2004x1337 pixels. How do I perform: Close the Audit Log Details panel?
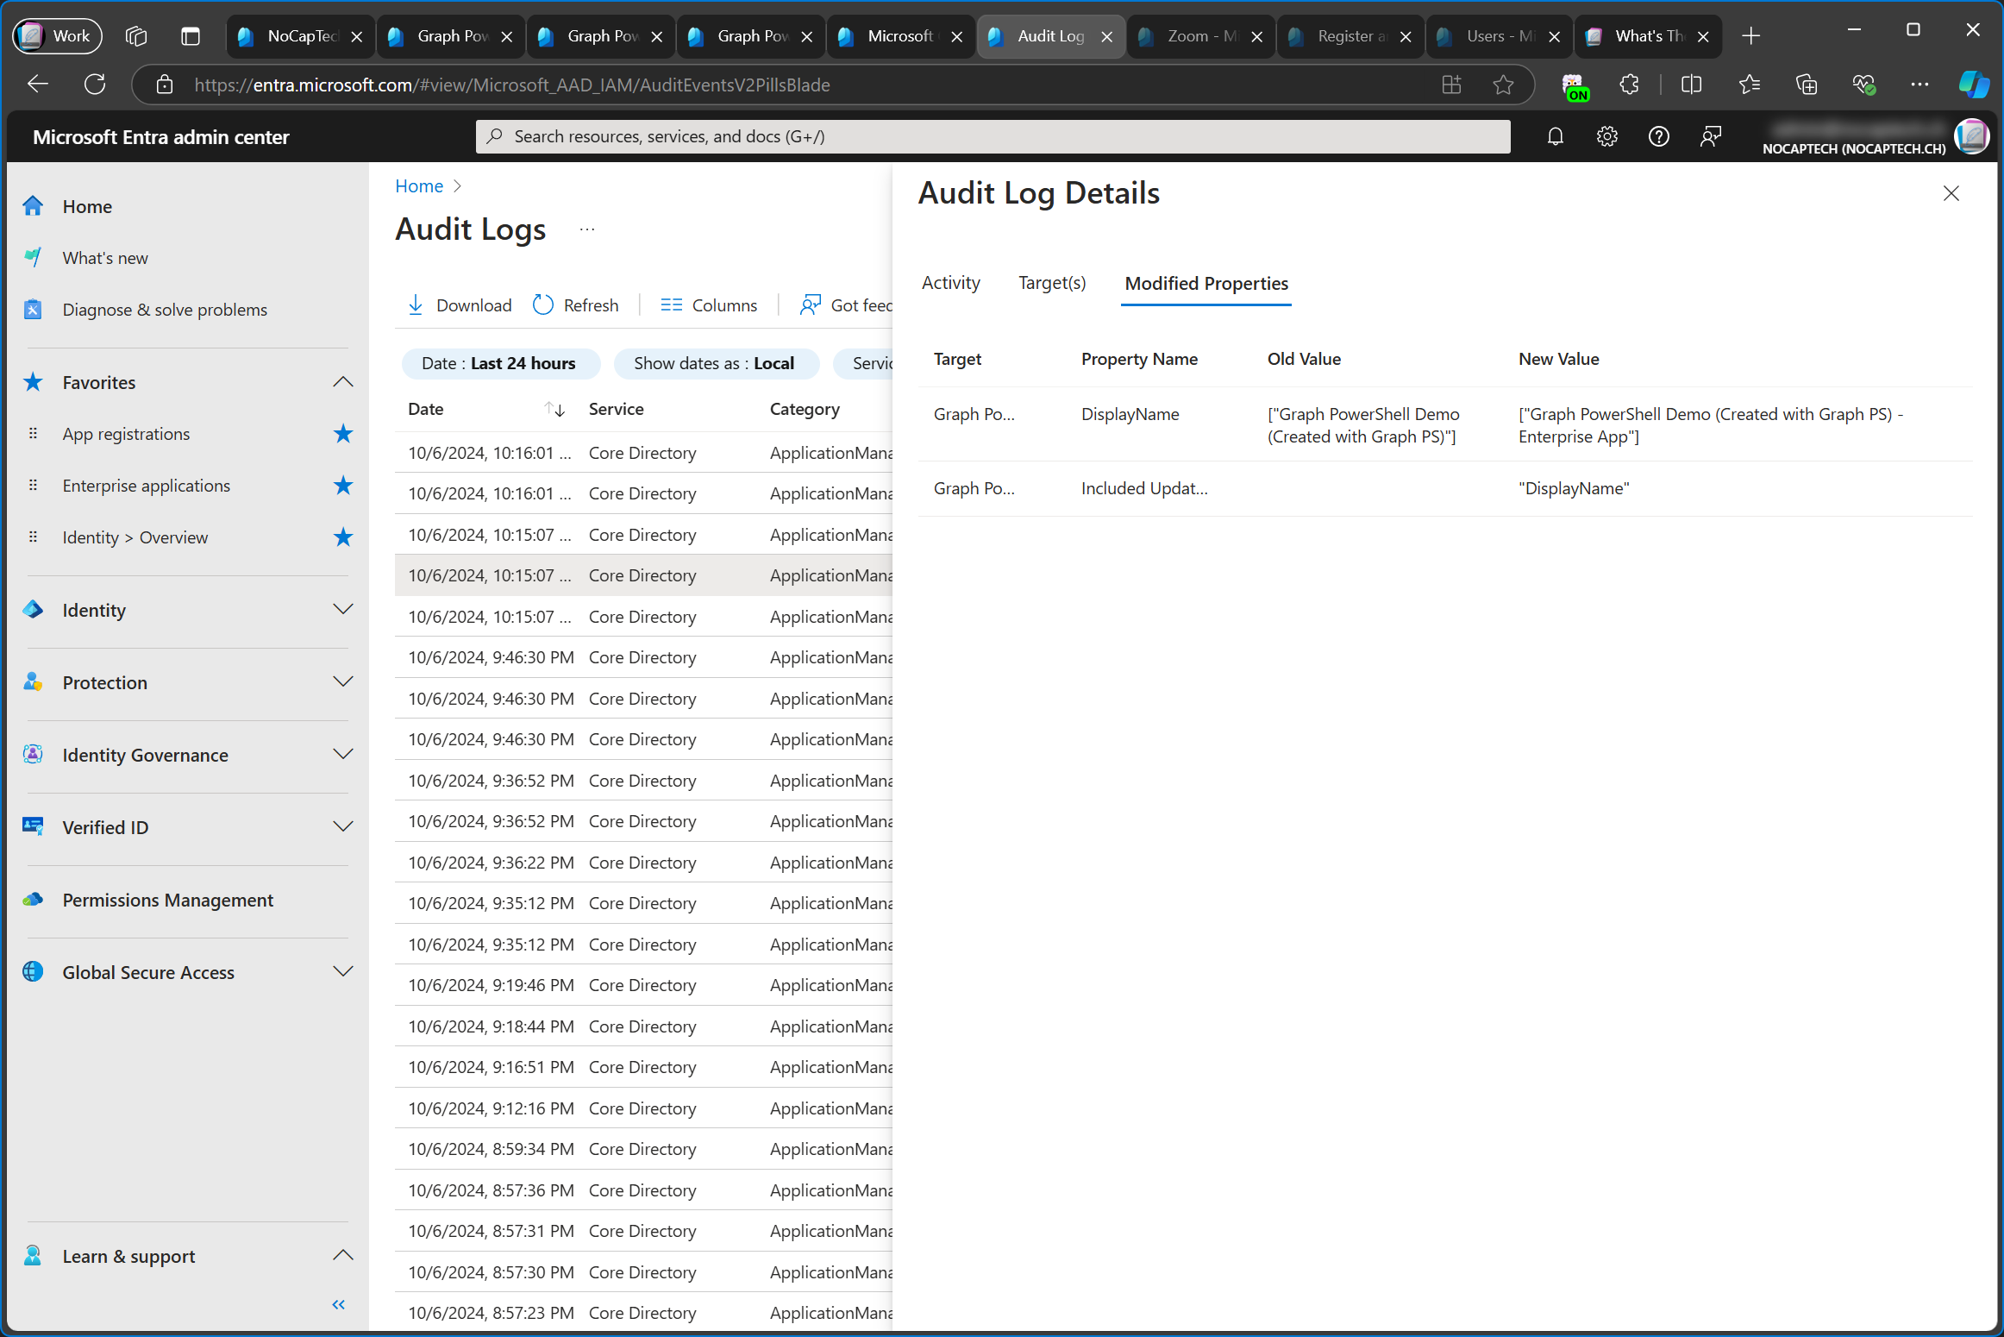1951,193
